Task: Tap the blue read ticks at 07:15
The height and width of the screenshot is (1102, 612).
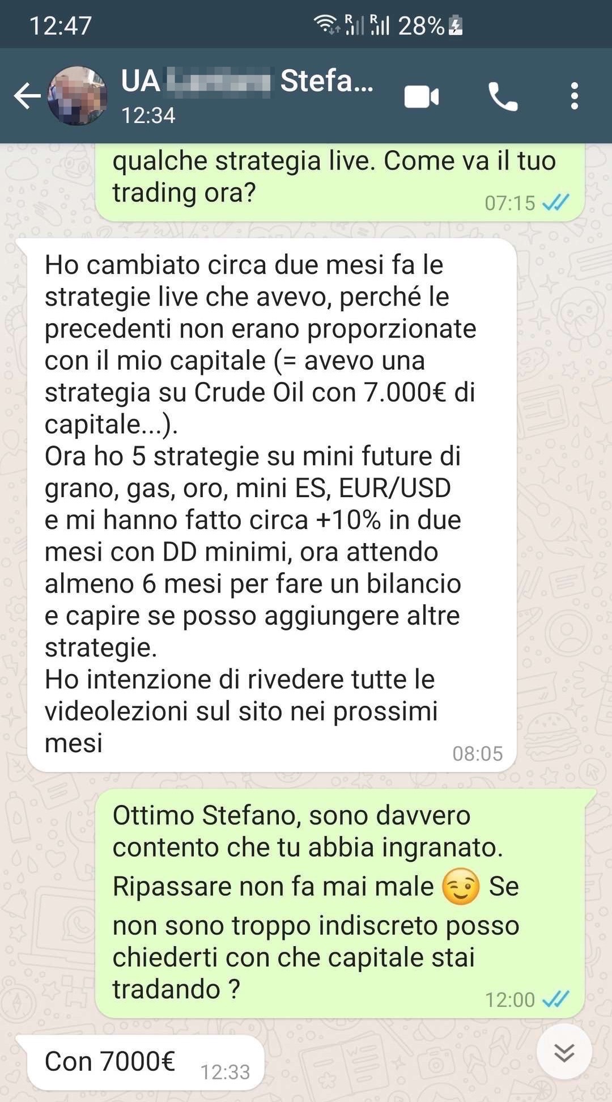Action: tap(555, 202)
